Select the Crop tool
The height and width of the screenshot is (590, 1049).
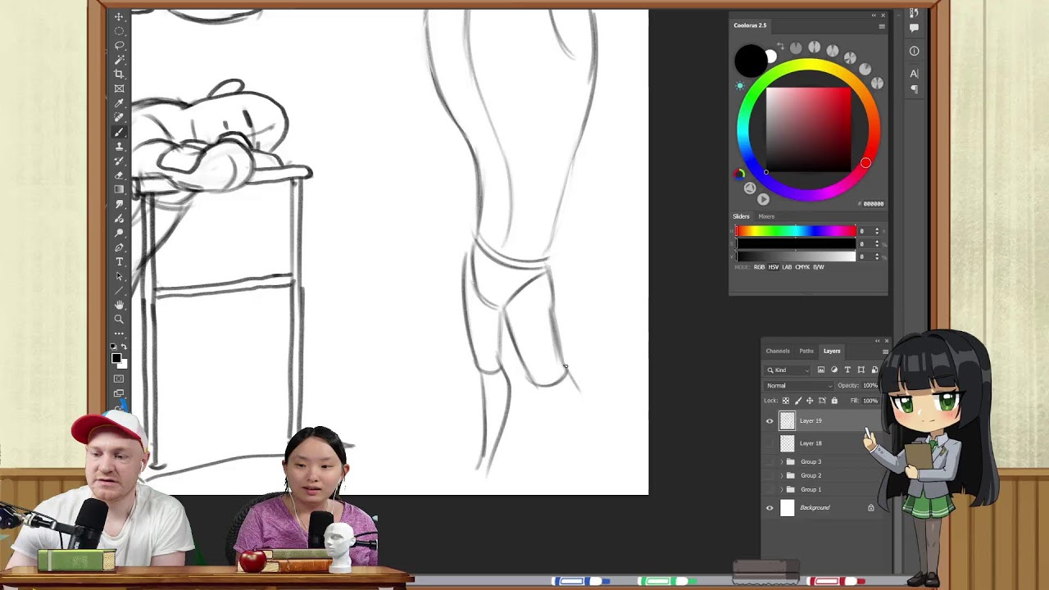click(x=119, y=74)
